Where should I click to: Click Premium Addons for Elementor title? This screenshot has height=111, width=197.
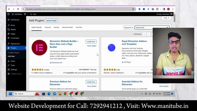coord(60,83)
